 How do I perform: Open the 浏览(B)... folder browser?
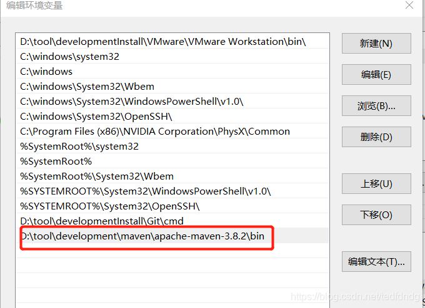(x=376, y=106)
